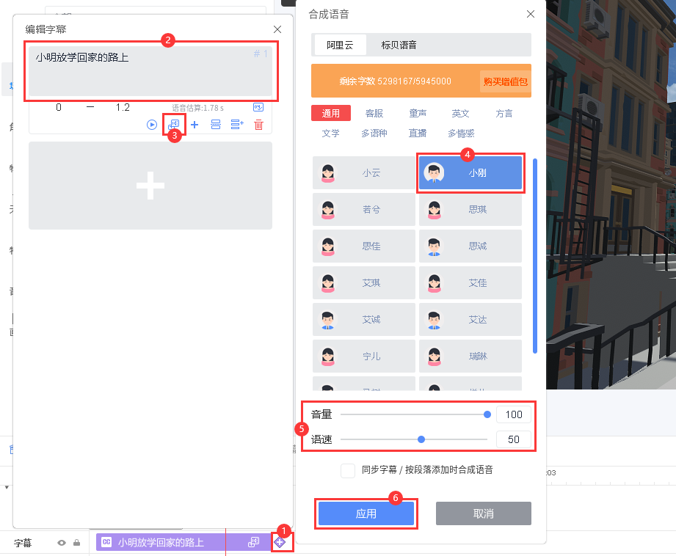Click the add subtitle plus icon

tap(195, 125)
